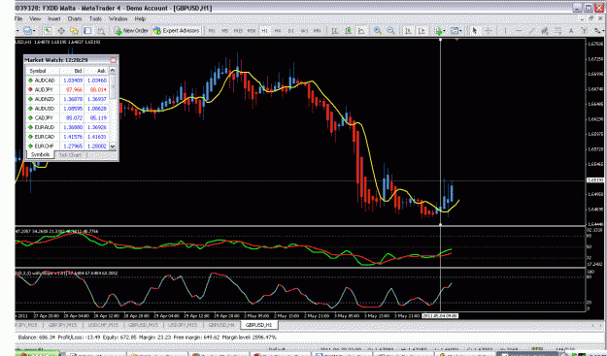Open the Window menu
The width and height of the screenshot is (607, 356).
(118, 18)
